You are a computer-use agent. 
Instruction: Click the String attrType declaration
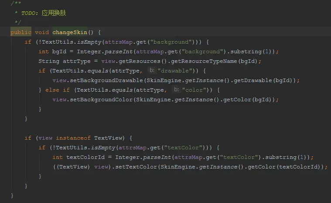[x=65, y=61]
